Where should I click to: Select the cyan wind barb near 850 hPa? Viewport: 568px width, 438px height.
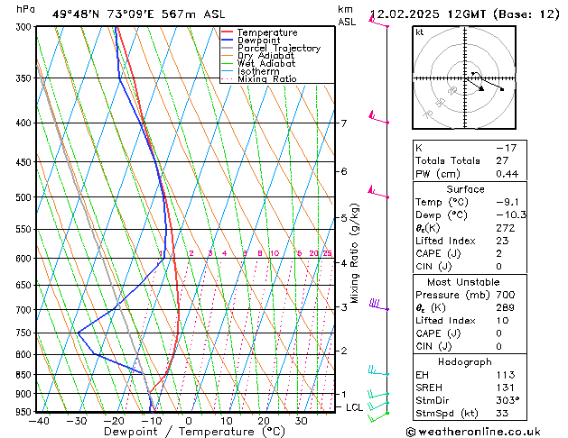[379, 371]
